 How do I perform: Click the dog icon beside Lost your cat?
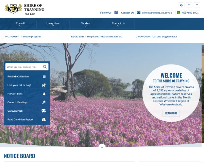point(44,85)
